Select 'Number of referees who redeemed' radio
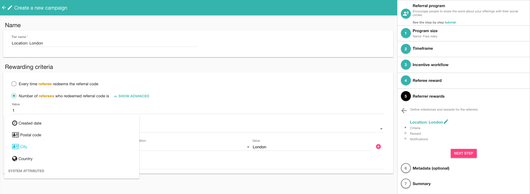Viewport: 530px width, 194px height. (x=14, y=96)
